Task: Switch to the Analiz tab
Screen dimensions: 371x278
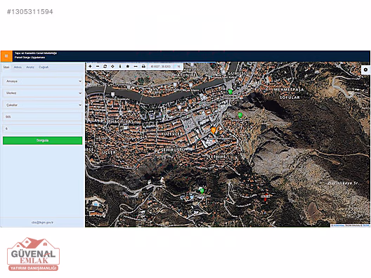Action: tap(30, 67)
